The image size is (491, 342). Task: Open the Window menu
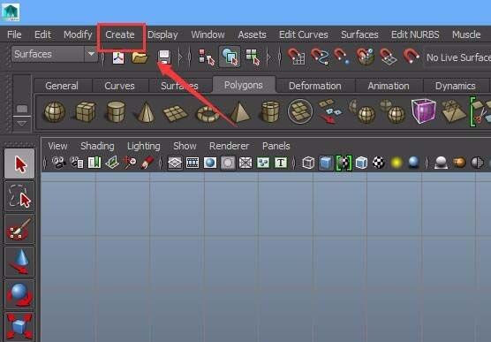pyautogui.click(x=208, y=34)
